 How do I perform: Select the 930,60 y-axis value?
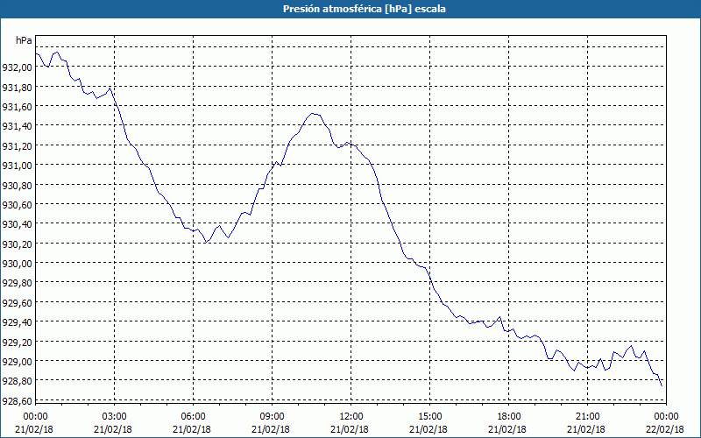[x=17, y=204]
